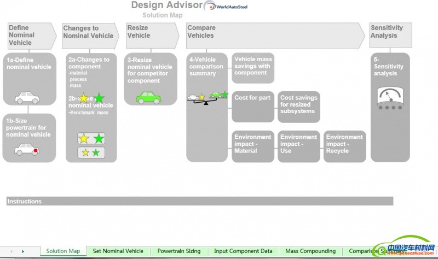Click the large yellow and green stars box
438x259 pixels.
click(91, 139)
